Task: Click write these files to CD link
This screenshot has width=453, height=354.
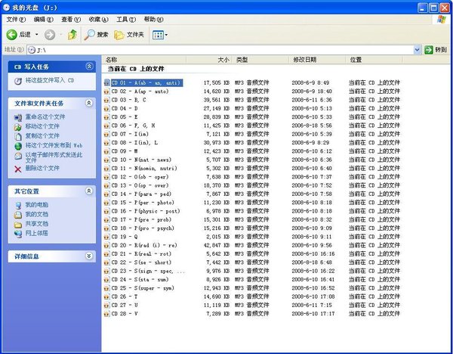Action: tap(49, 80)
